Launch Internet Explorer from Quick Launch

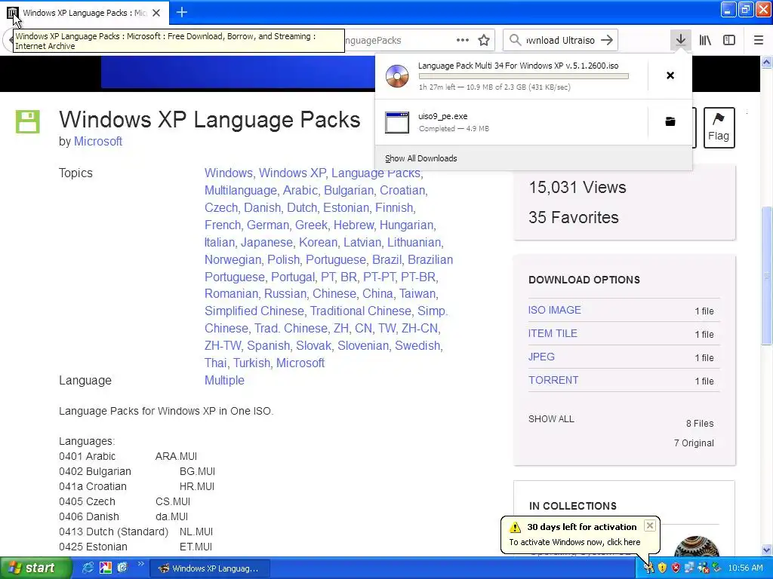pos(88,568)
